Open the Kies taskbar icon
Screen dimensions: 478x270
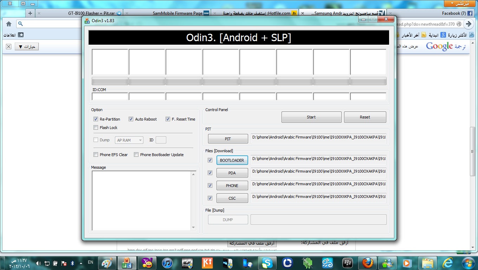coord(207,263)
